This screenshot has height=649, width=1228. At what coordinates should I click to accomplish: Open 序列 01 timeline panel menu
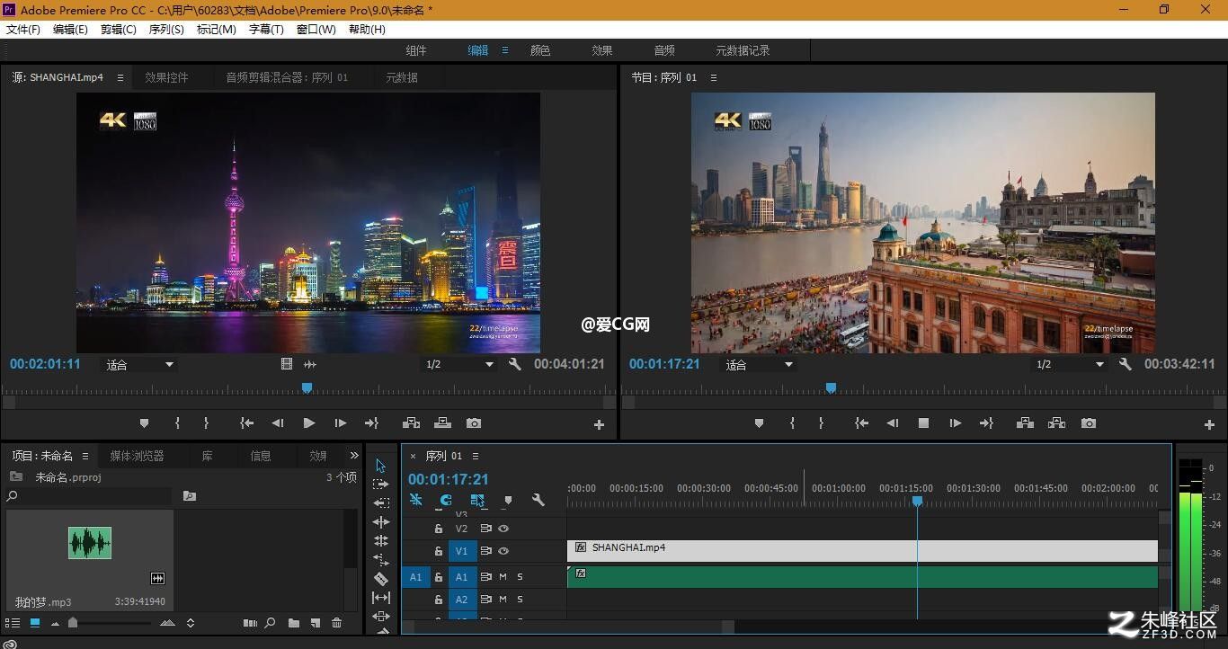[476, 456]
